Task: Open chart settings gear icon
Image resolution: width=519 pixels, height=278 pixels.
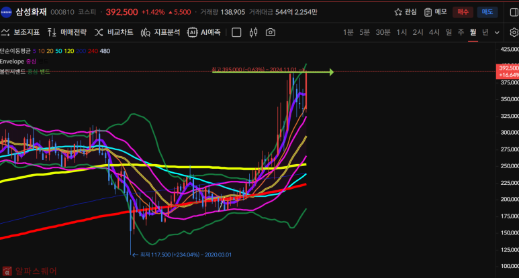Action: tap(514, 32)
